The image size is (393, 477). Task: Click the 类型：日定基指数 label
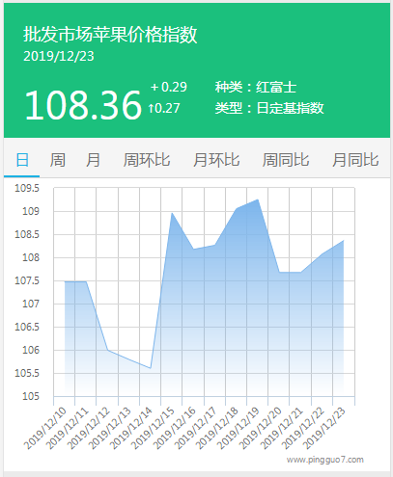click(269, 108)
